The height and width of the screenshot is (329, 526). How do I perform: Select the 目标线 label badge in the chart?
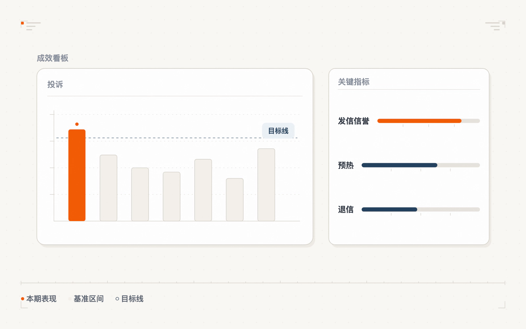coord(278,131)
